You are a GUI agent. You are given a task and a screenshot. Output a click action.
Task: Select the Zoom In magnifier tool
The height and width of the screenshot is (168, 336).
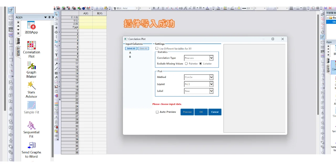pos(56,19)
